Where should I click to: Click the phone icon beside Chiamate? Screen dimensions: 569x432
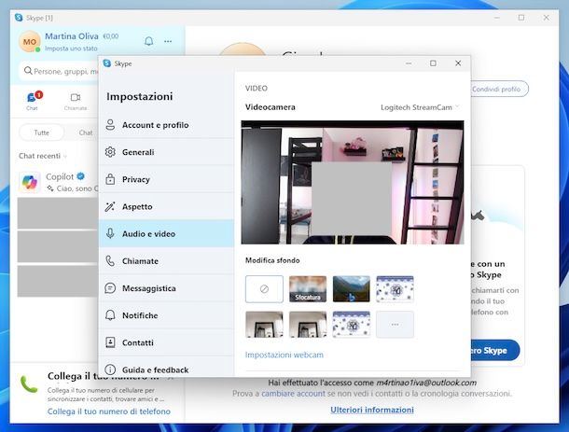110,260
